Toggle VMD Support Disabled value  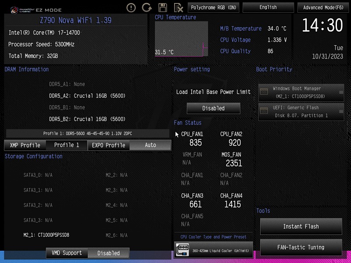(x=108, y=253)
